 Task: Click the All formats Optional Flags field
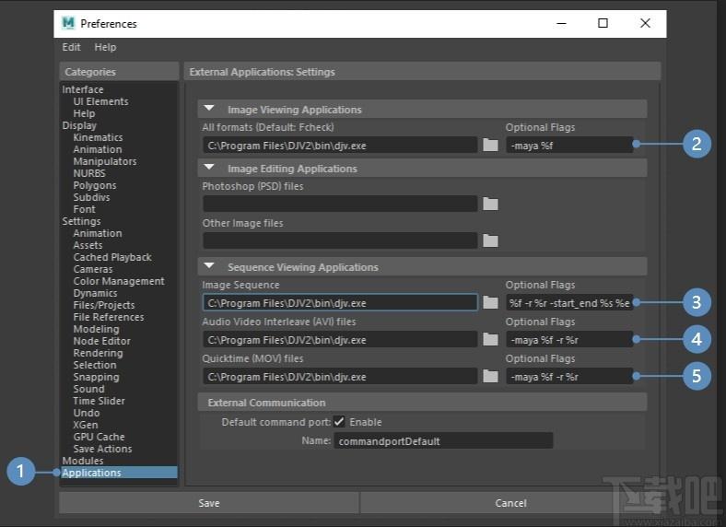click(x=569, y=146)
